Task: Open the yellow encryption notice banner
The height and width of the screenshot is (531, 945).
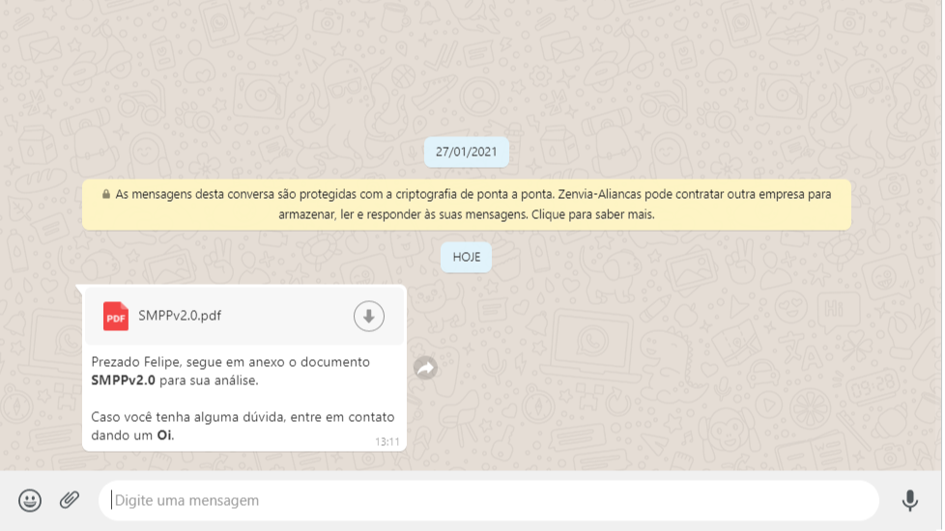Action: 467,204
